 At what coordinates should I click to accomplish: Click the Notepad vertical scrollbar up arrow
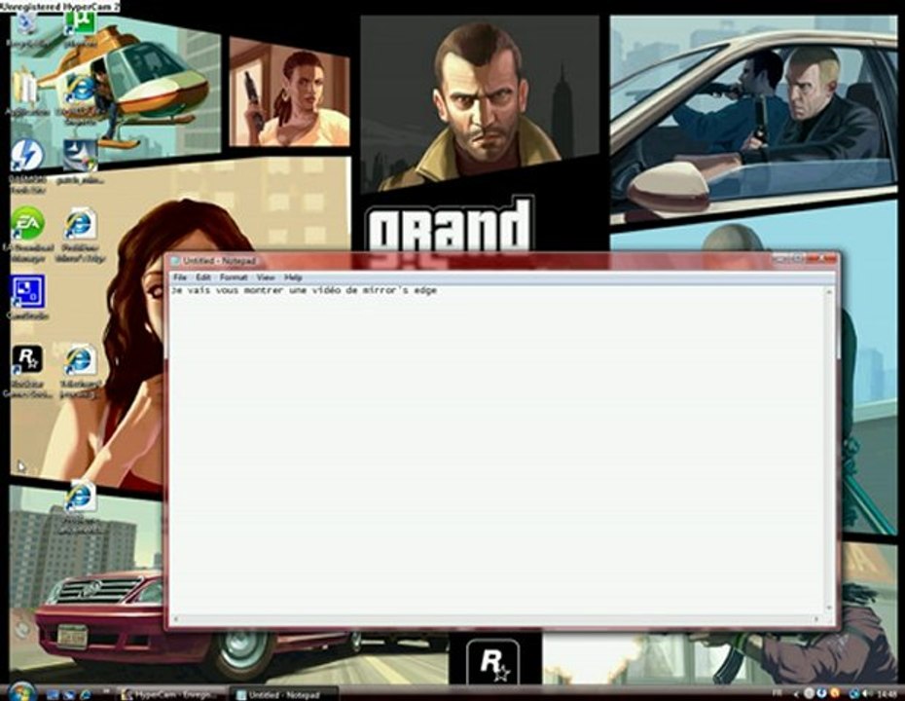(x=829, y=292)
